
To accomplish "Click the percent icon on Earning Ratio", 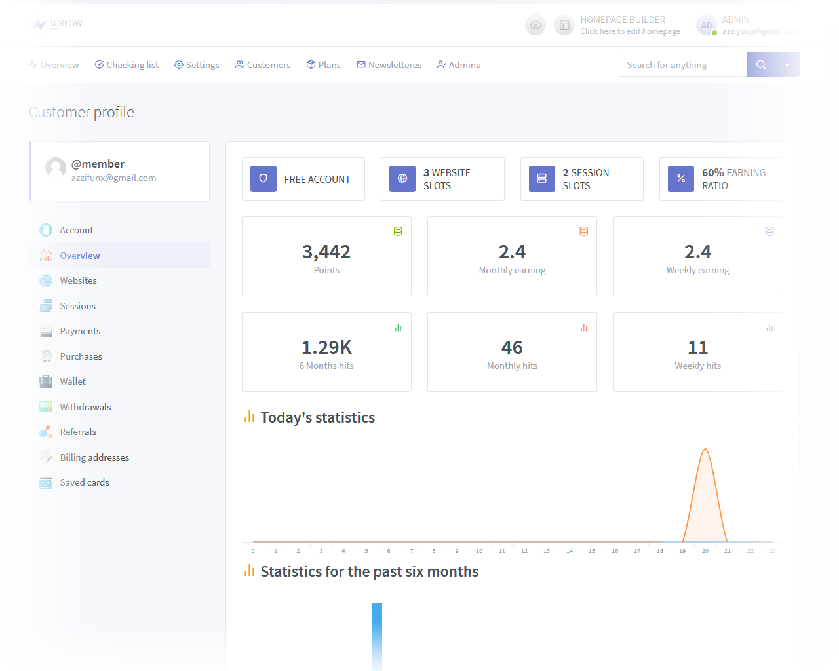I will click(x=681, y=178).
